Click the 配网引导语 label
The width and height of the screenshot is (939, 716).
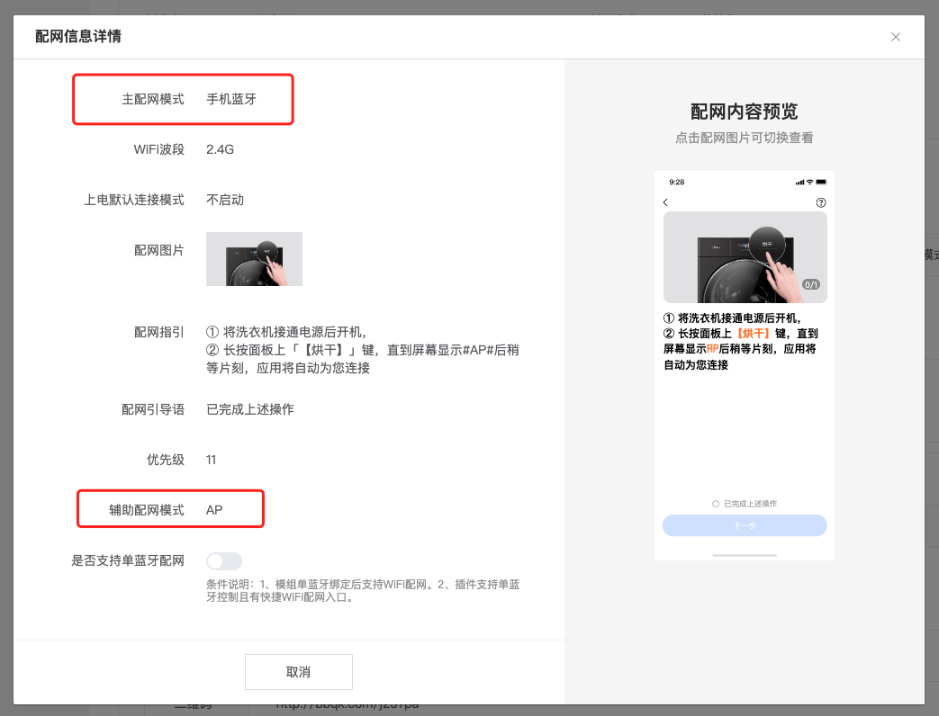pos(153,409)
